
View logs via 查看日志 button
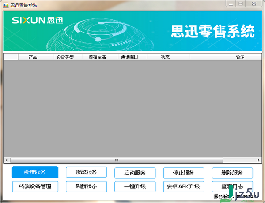tap(232, 187)
